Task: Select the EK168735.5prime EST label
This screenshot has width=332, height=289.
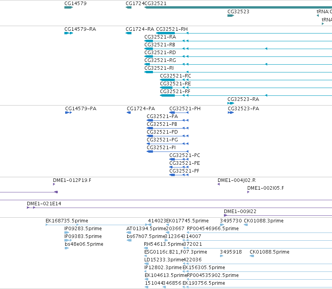Action: [x=67, y=221]
